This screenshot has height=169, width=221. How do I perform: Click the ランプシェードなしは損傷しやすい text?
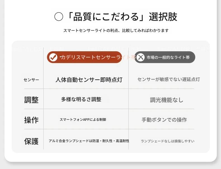pos(168,141)
